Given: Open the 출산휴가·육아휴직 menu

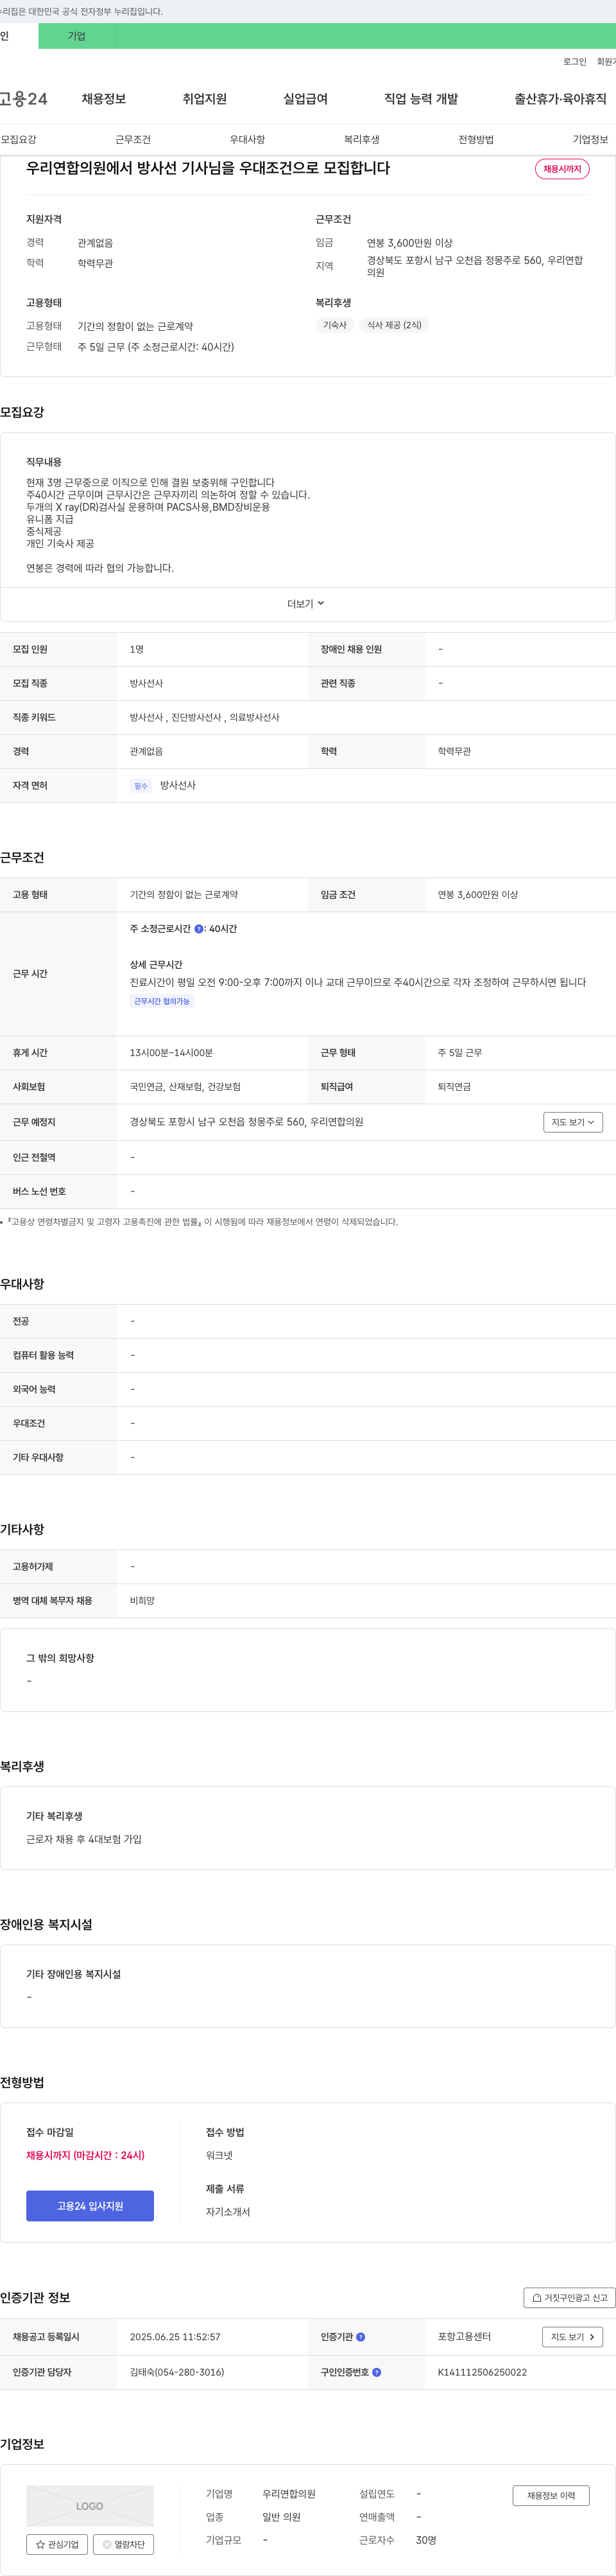Looking at the screenshot, I should coord(560,99).
